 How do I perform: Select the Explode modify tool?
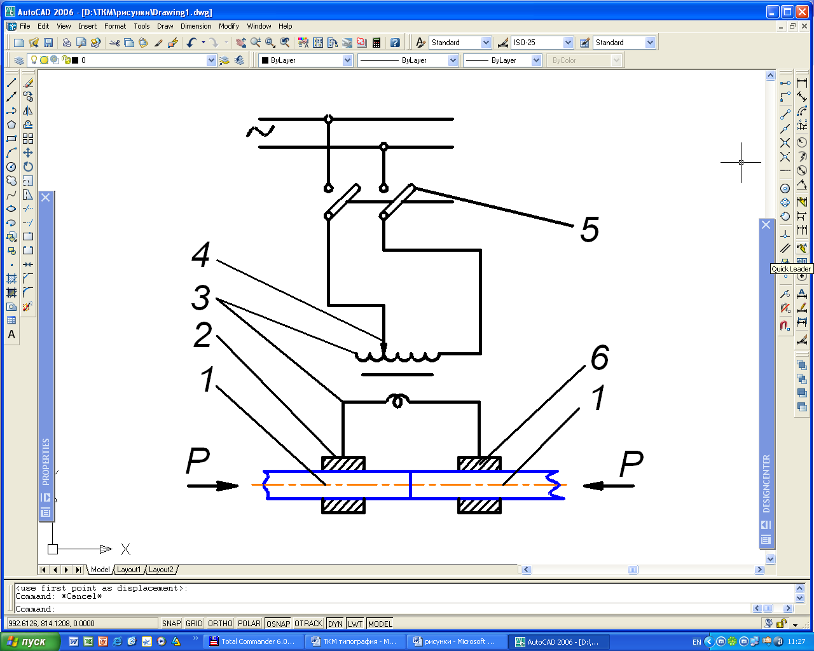(28, 306)
